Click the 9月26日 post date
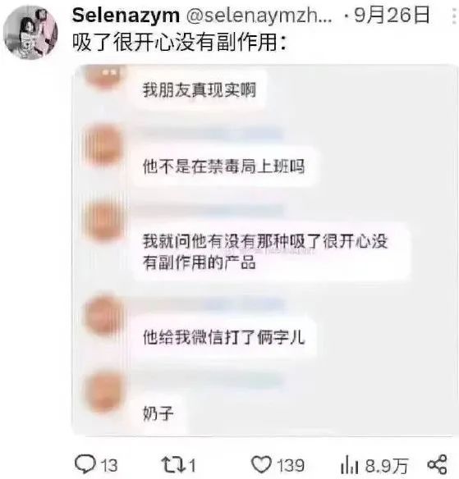The height and width of the screenshot is (479, 459). [392, 15]
